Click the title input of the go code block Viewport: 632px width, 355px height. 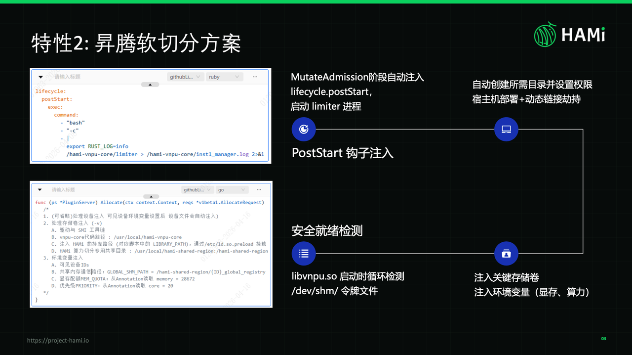coord(63,190)
